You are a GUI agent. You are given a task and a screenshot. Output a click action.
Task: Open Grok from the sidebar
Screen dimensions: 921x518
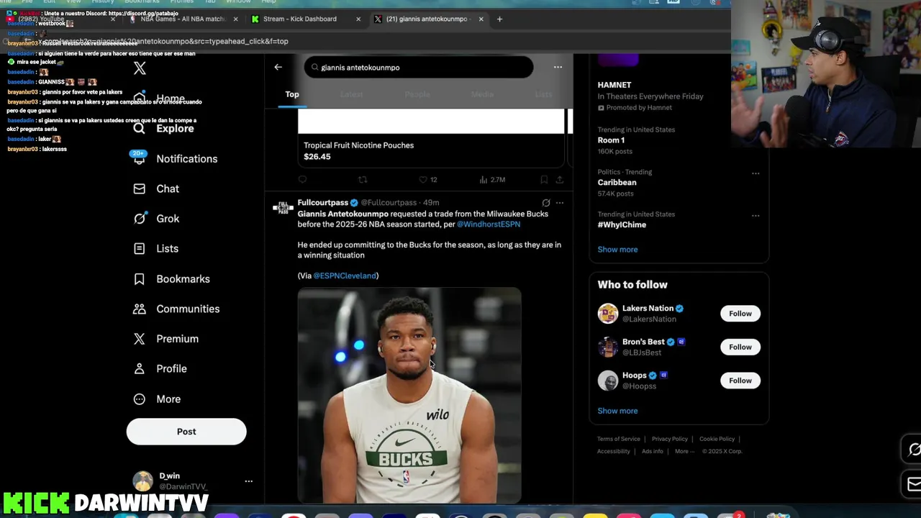[156, 219]
